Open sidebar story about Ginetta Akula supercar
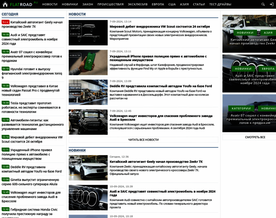This screenshot has width=276, height=218. click(x=30, y=182)
